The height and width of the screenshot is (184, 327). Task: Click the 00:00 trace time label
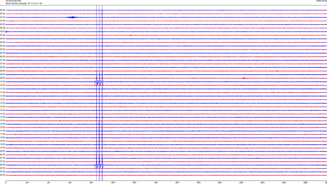[x=2, y=10]
